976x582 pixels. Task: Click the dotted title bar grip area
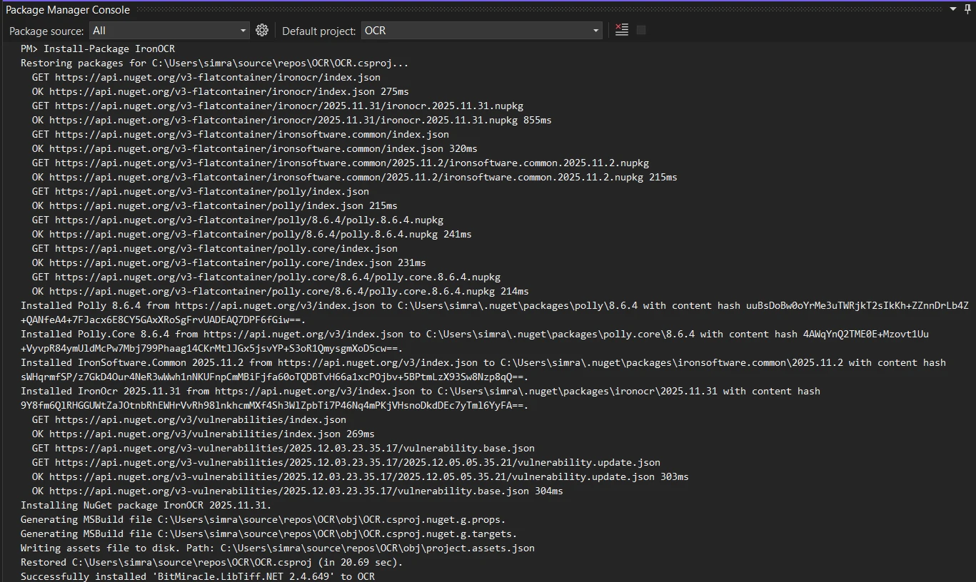[535, 9]
